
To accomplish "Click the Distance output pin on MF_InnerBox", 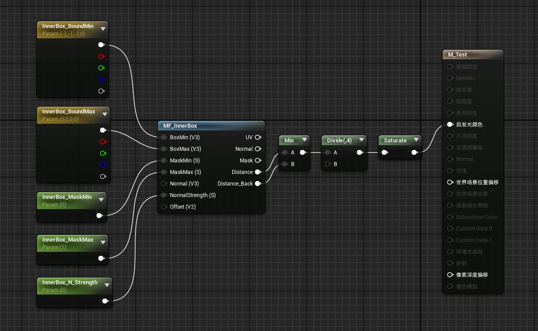I will pyautogui.click(x=258, y=172).
